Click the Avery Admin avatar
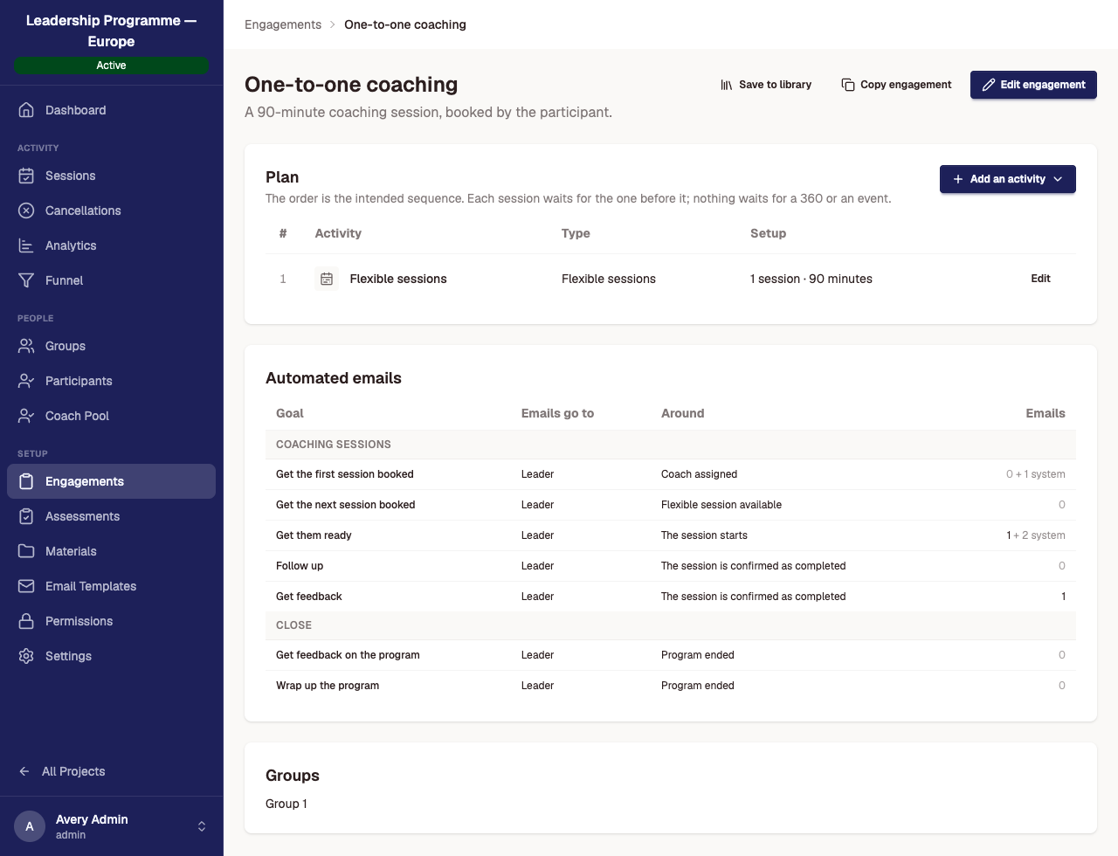Screen dimensions: 1118x856 (30, 826)
